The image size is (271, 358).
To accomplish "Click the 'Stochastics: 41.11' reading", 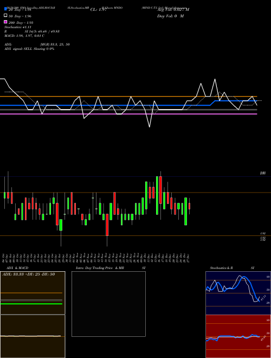I will point(18,27).
